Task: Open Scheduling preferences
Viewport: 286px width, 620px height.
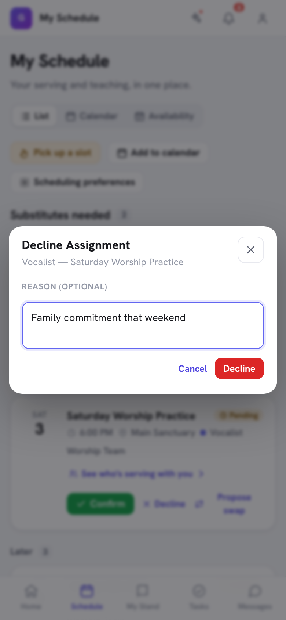Action: tap(77, 182)
